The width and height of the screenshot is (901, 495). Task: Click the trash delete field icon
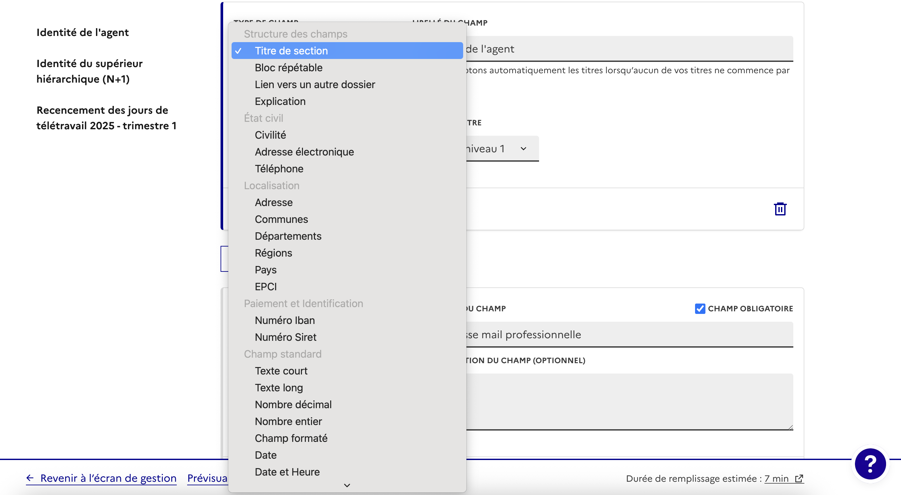(780, 209)
